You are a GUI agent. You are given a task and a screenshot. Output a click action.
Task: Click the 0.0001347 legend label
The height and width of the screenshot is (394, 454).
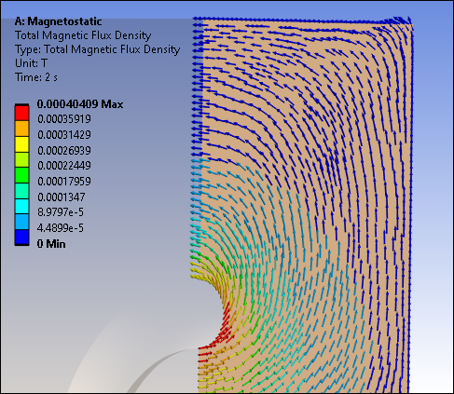[62, 197]
